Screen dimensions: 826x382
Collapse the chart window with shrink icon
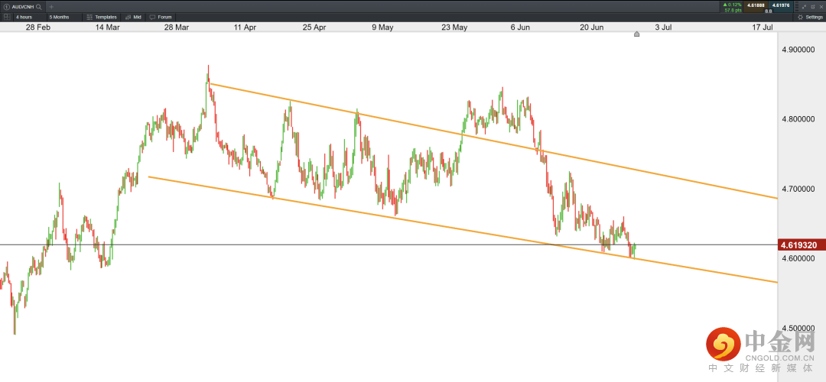point(803,7)
